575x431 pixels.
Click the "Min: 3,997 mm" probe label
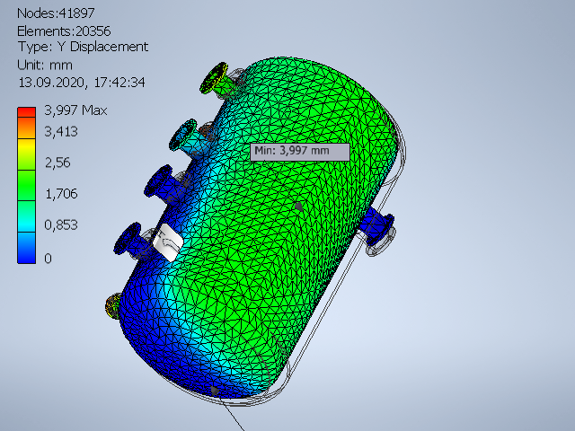coord(300,152)
